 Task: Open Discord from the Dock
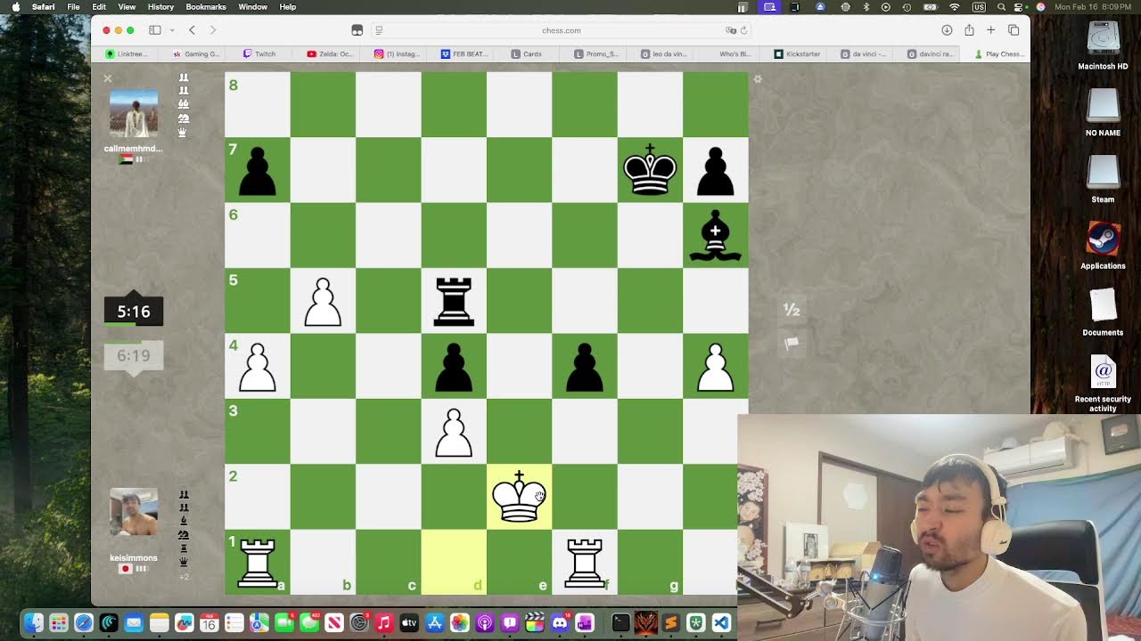(560, 623)
